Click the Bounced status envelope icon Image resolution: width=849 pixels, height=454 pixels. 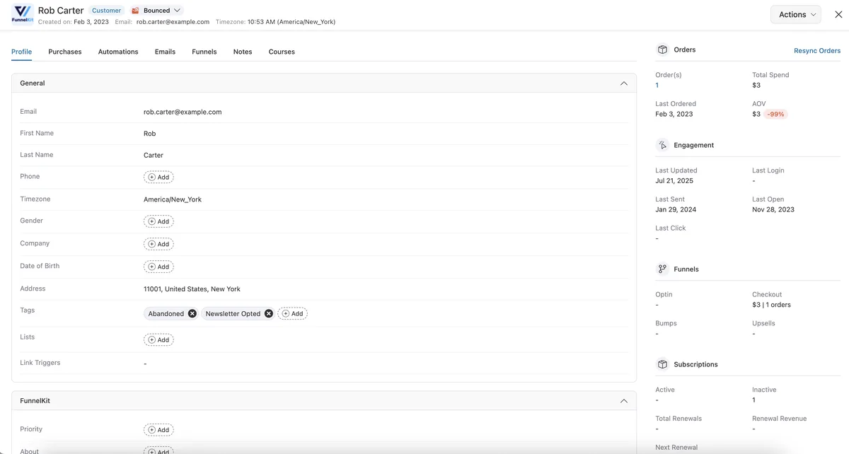pyautogui.click(x=135, y=11)
